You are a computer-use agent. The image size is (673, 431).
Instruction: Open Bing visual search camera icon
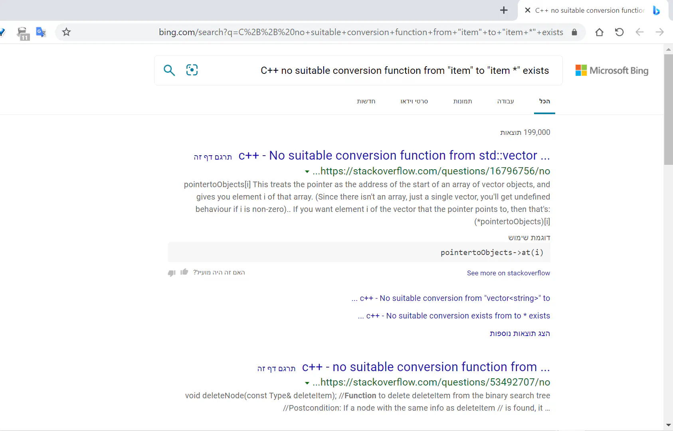[192, 70]
